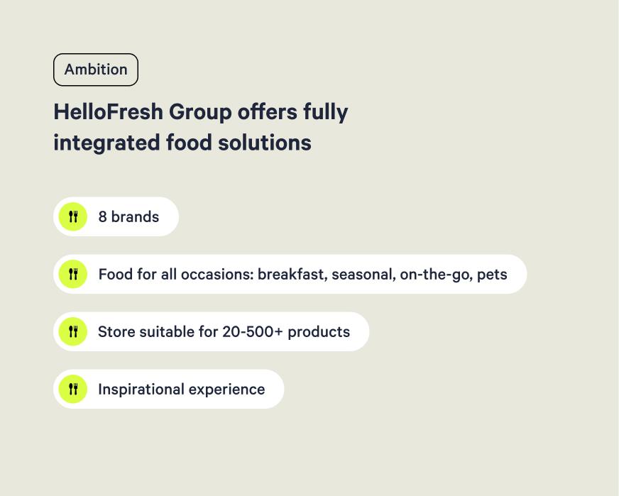The image size is (619, 496).
Task: Select the "Inspirational experience" text
Action: pos(181,390)
